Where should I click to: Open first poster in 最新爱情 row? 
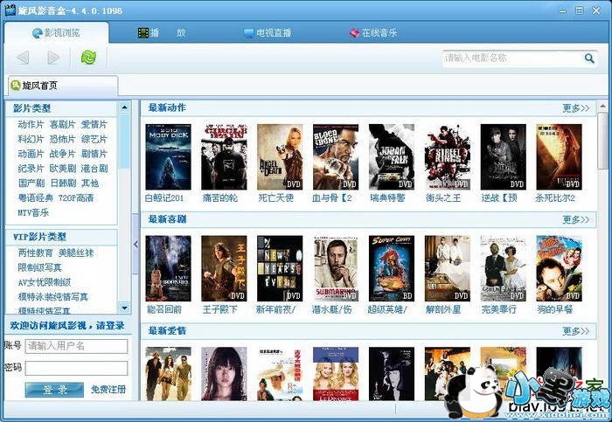168,374
